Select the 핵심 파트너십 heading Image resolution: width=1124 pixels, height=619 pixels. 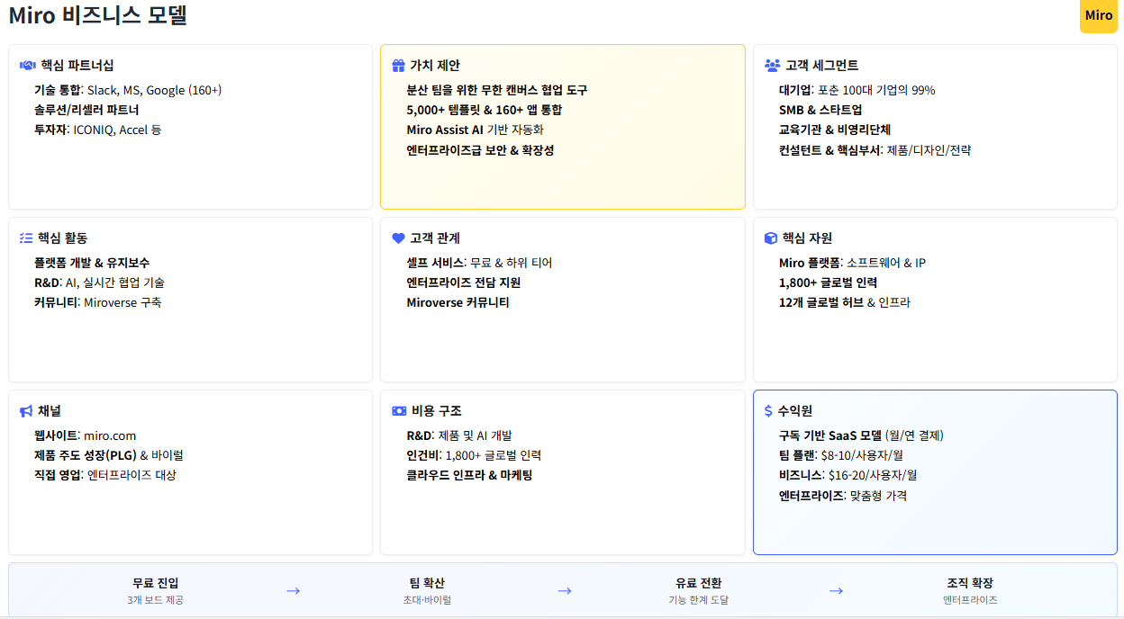point(77,66)
